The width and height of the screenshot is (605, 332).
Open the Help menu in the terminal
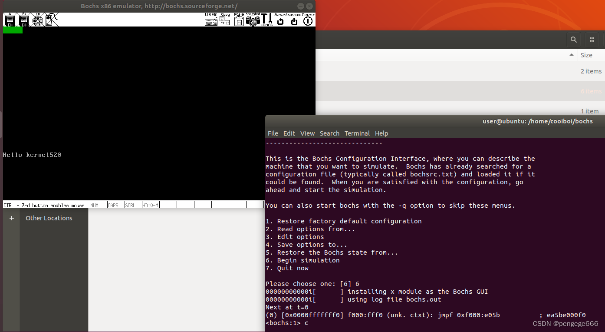coord(381,133)
